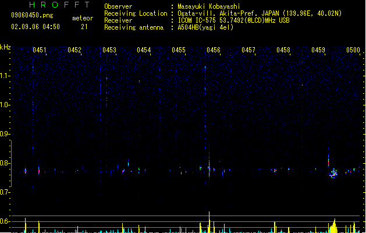Click the 0.6 kHz axis label
Screen dimensions: 366x233
coord(5,221)
